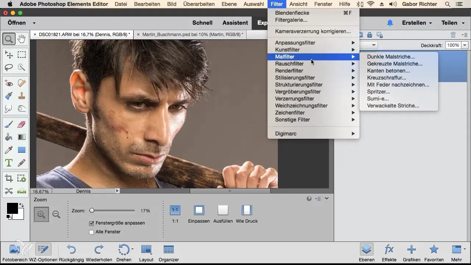Select the Brush tool

click(x=9, y=125)
